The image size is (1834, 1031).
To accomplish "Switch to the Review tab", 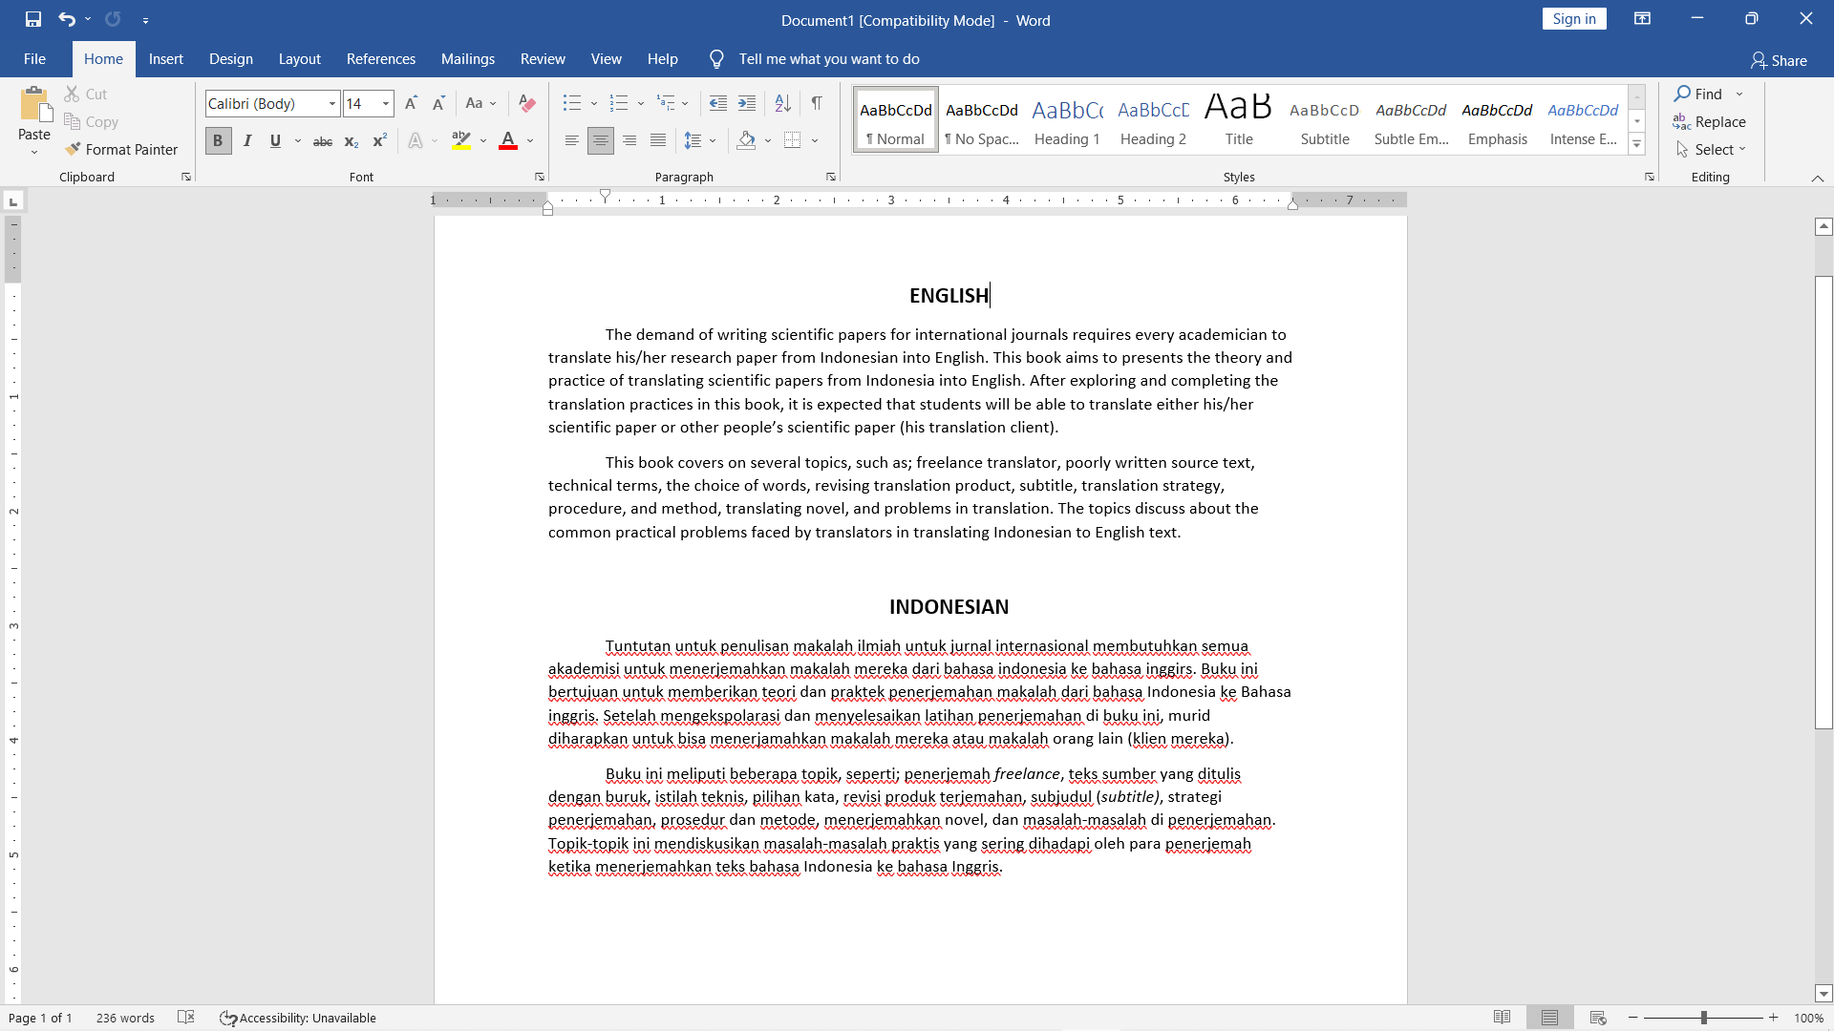I will [543, 59].
